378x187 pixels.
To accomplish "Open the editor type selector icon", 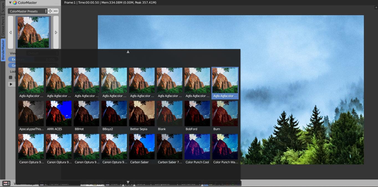I will pos(6,183).
